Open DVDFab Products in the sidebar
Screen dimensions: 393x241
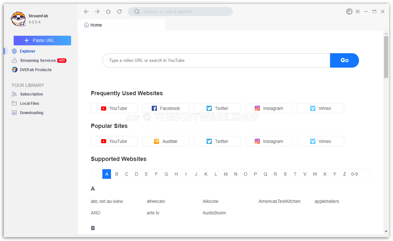(36, 70)
